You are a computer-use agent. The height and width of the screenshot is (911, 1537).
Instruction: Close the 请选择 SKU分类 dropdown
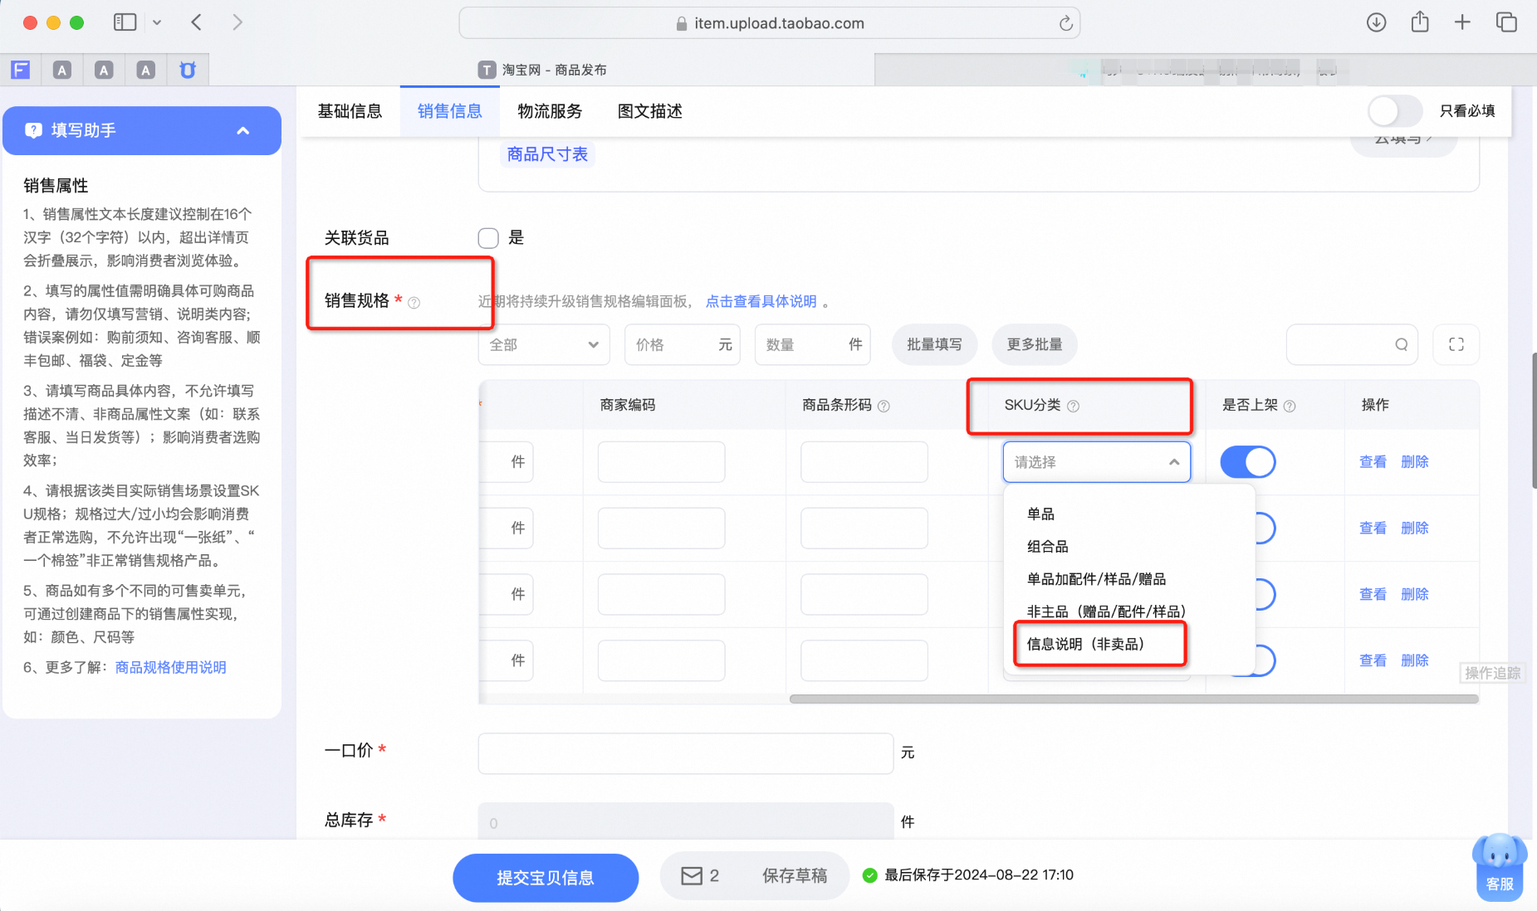point(1096,462)
